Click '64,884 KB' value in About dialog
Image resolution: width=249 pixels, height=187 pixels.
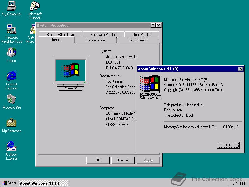coord(231,127)
